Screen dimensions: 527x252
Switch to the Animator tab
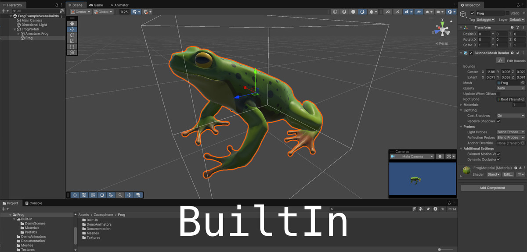point(119,5)
